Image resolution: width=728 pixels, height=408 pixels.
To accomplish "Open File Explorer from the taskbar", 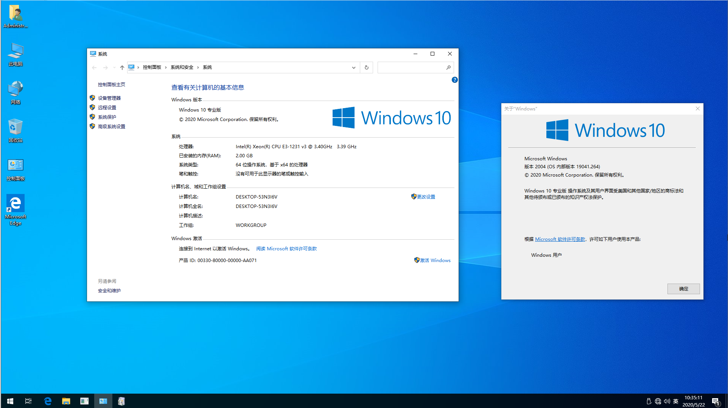I will tap(66, 401).
